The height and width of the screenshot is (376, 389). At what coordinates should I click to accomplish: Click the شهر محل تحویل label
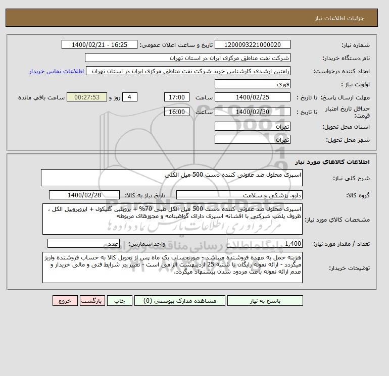tap(348, 140)
